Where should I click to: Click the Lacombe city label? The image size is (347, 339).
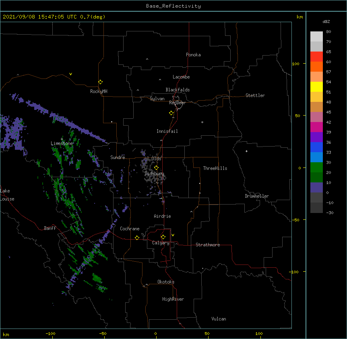pyautogui.click(x=181, y=77)
